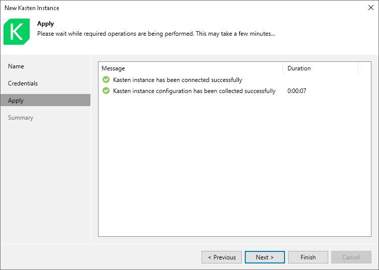
Task: Open the Summary wizard step
Action: (x=45, y=118)
